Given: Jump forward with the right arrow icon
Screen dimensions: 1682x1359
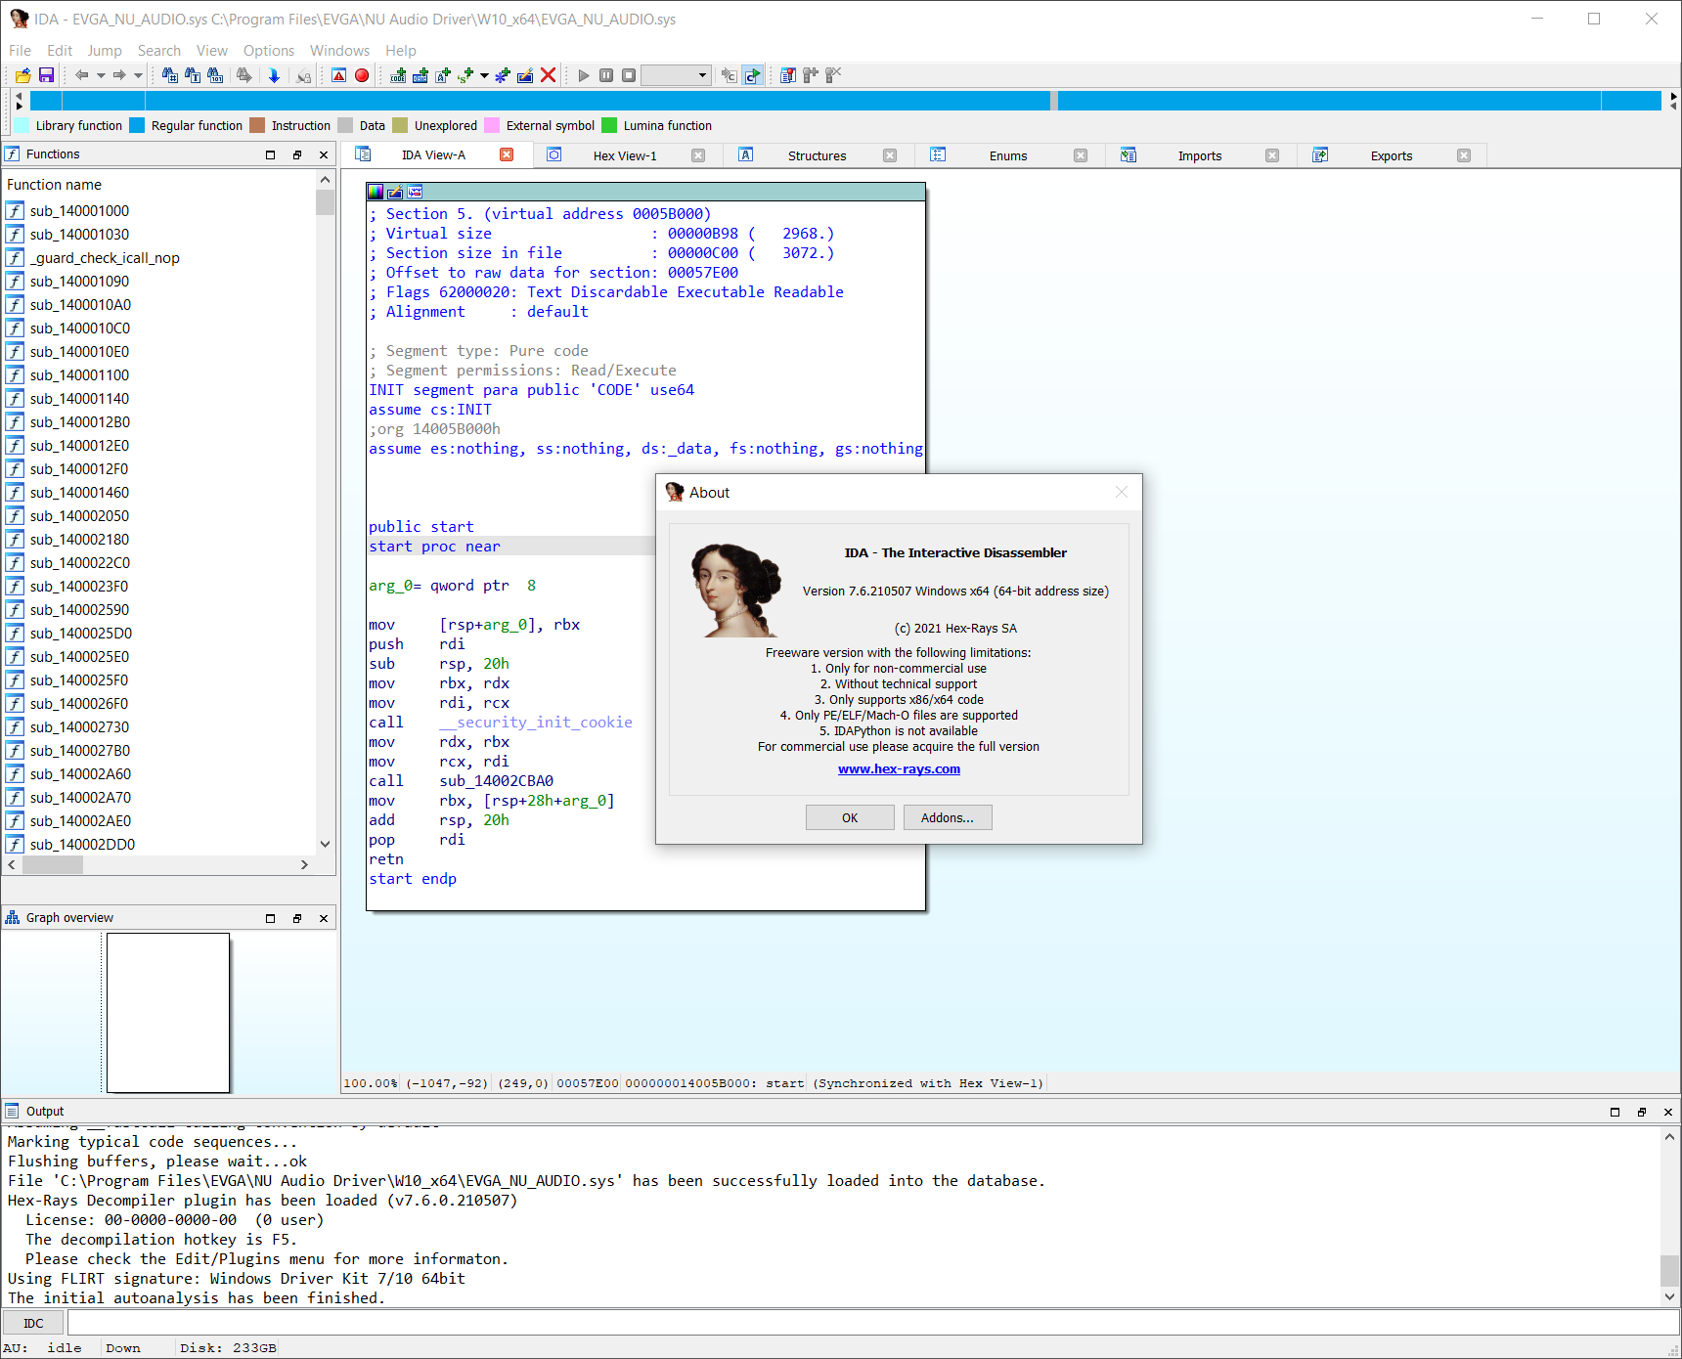Looking at the screenshot, I should click(119, 75).
